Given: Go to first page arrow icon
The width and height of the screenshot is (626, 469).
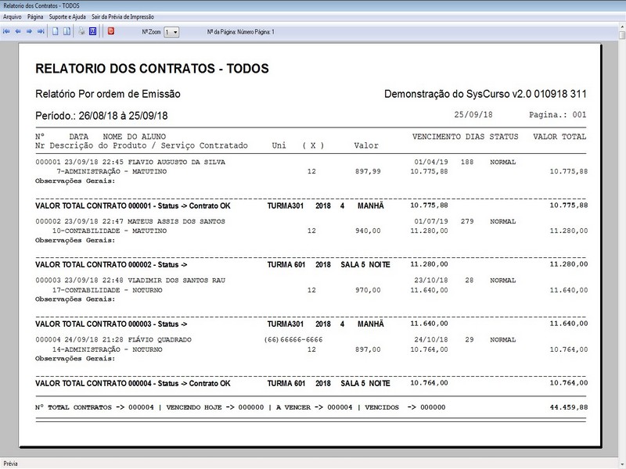Looking at the screenshot, I should (x=7, y=32).
